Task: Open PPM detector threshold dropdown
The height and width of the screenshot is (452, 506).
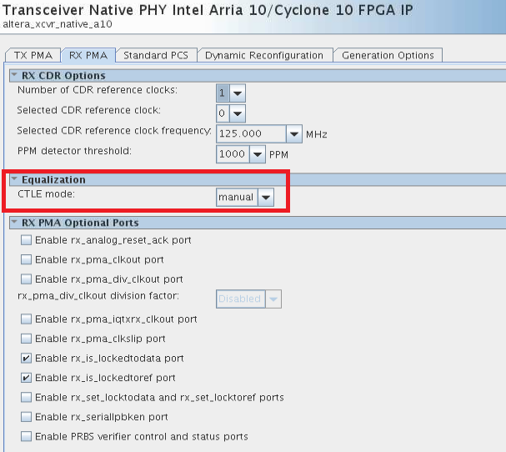Action: (258, 154)
